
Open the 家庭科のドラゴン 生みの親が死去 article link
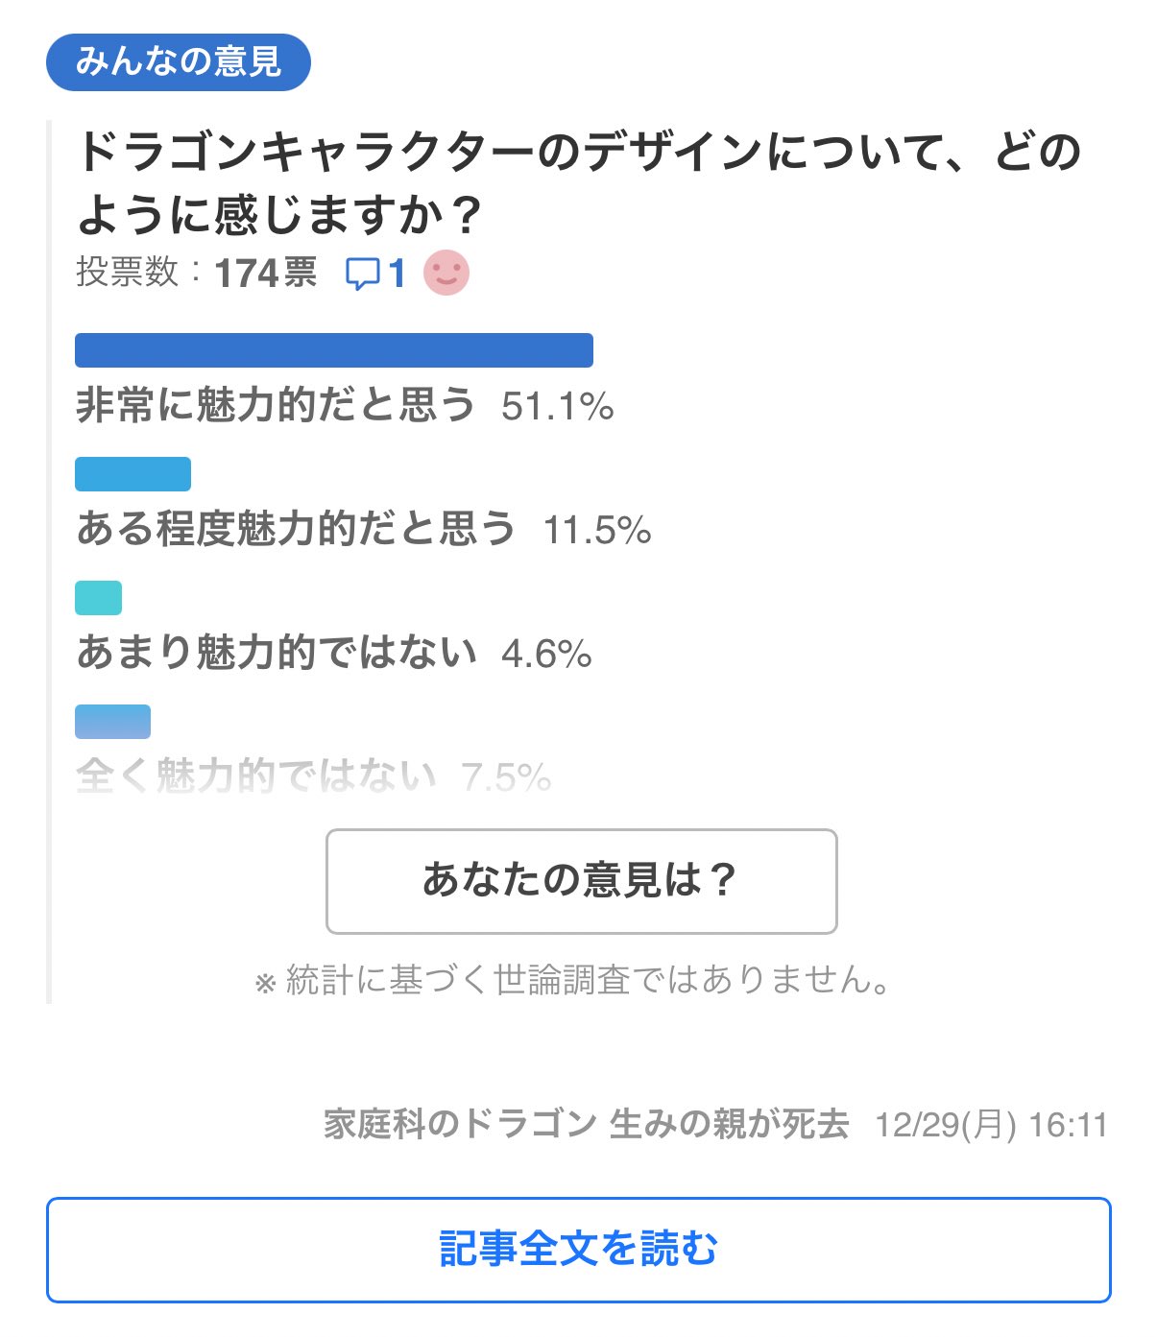586,1124
